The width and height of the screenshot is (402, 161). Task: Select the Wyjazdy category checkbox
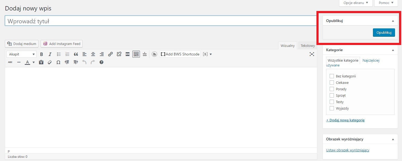point(332,108)
